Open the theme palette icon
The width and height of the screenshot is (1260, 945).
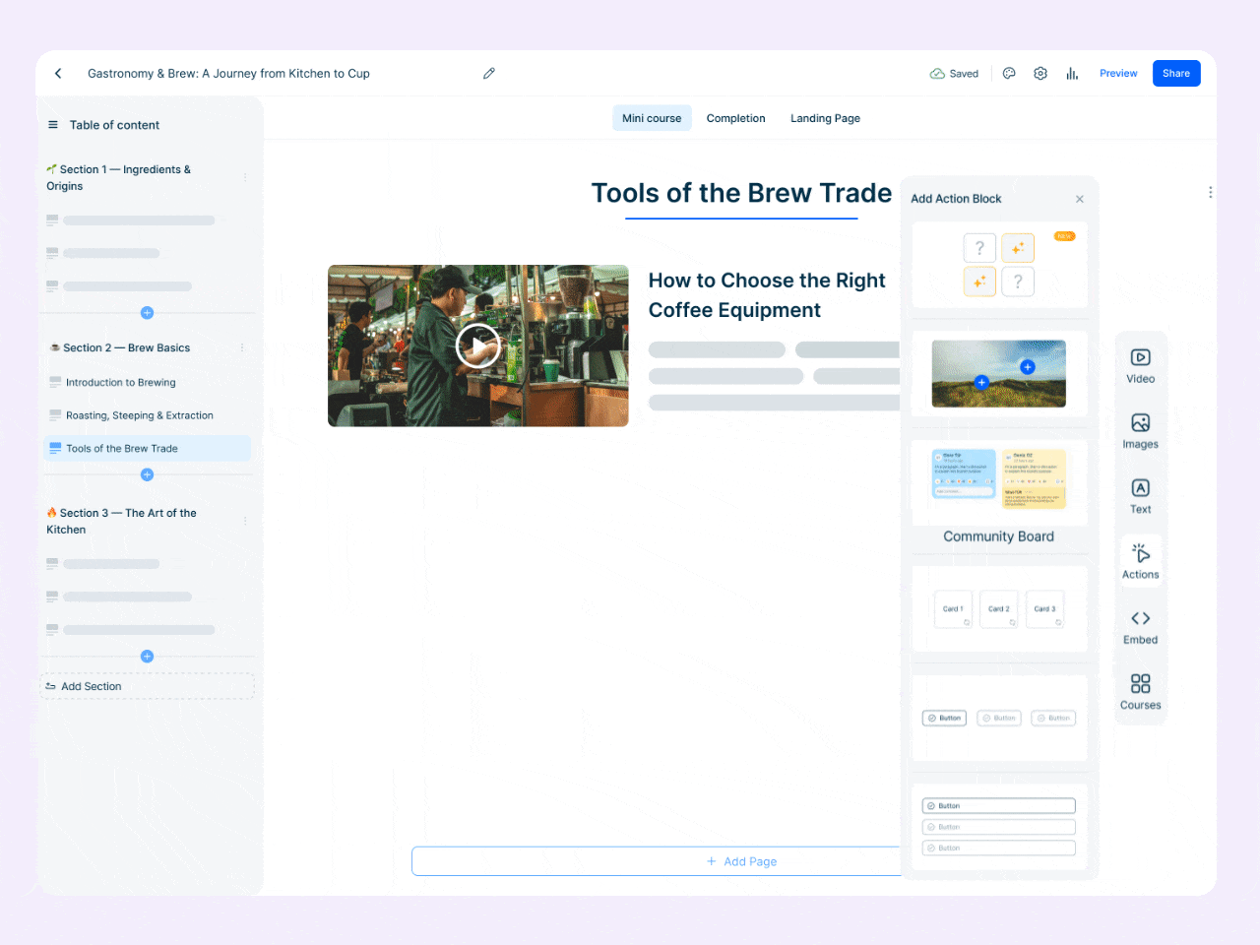pos(1009,74)
